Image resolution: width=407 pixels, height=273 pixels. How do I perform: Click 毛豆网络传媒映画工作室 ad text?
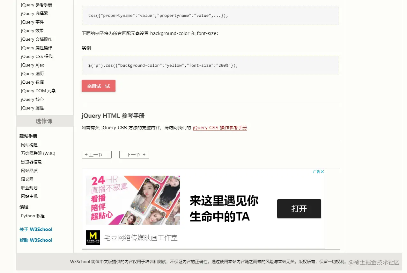tap(141, 237)
